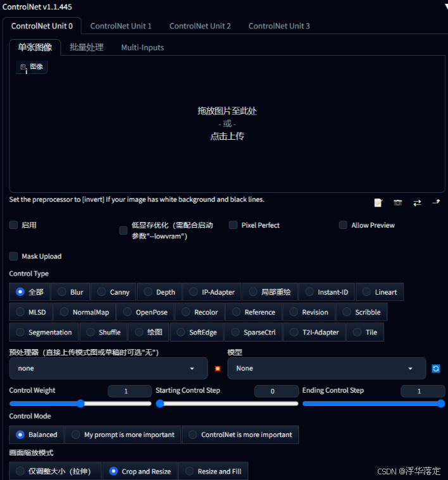Enable the 启用 checkbox
This screenshot has height=480, width=448.
point(13,225)
